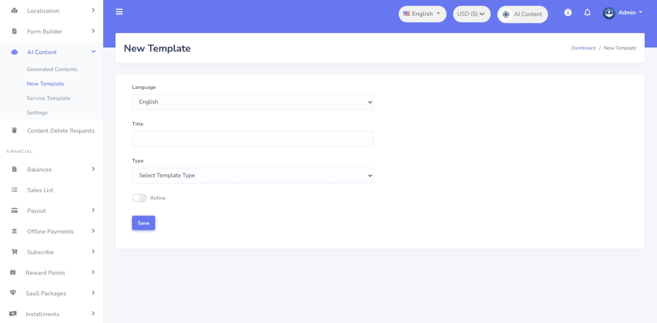Open the English language selector in header

pos(422,14)
